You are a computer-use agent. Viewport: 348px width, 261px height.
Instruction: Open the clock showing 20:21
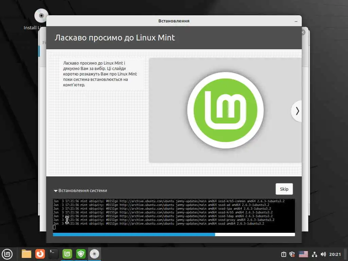[335, 254]
